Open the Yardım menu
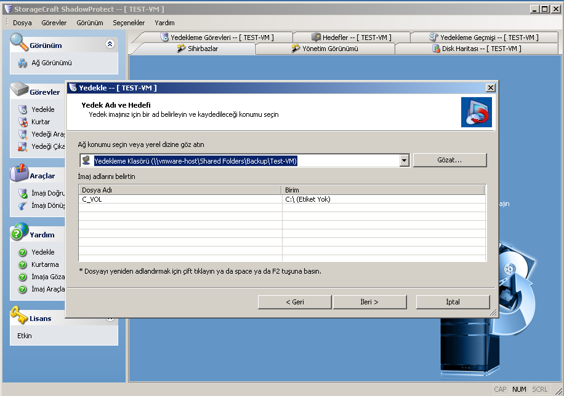This screenshot has width=564, height=396. (164, 23)
